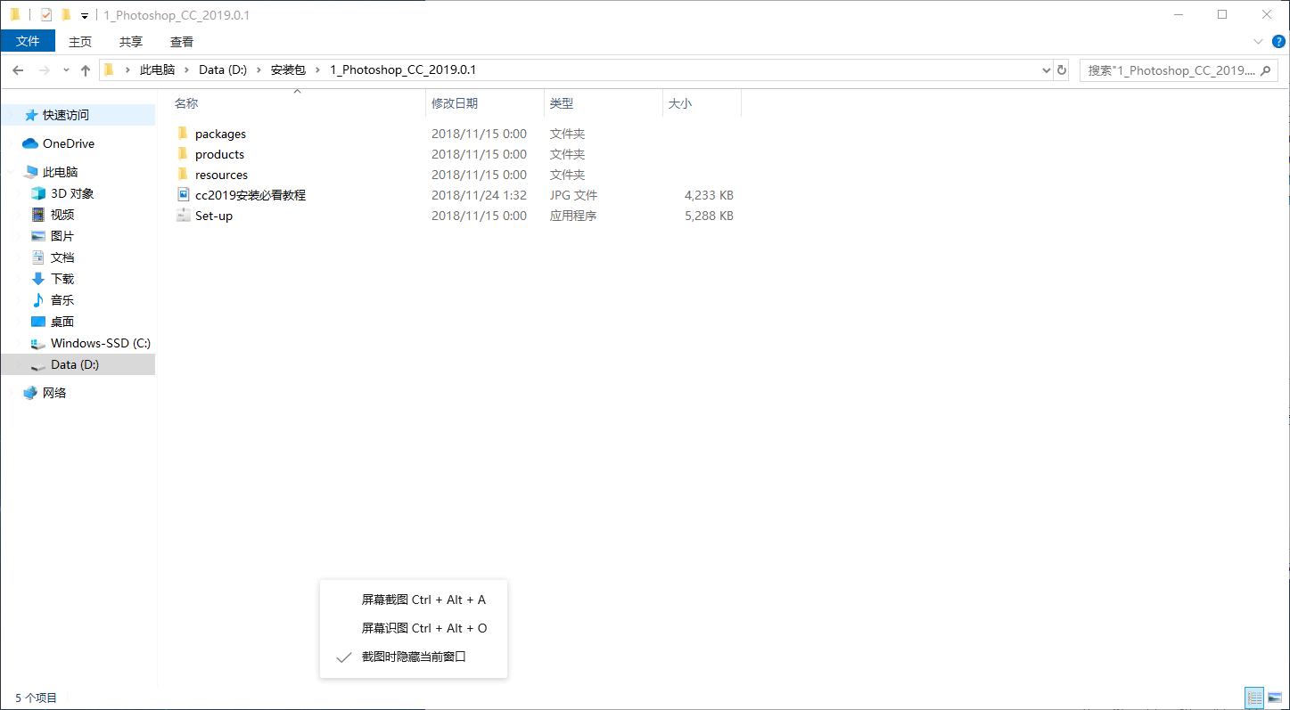Click the refresh icon beside address bar
The width and height of the screenshot is (1290, 710).
(x=1061, y=70)
